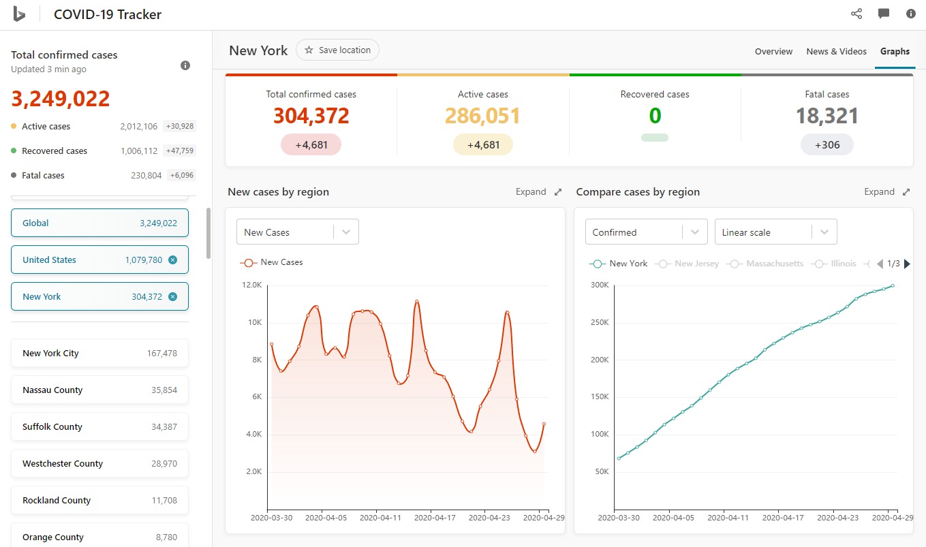
Task: Remove New York with its X icon
Action: [x=172, y=296]
